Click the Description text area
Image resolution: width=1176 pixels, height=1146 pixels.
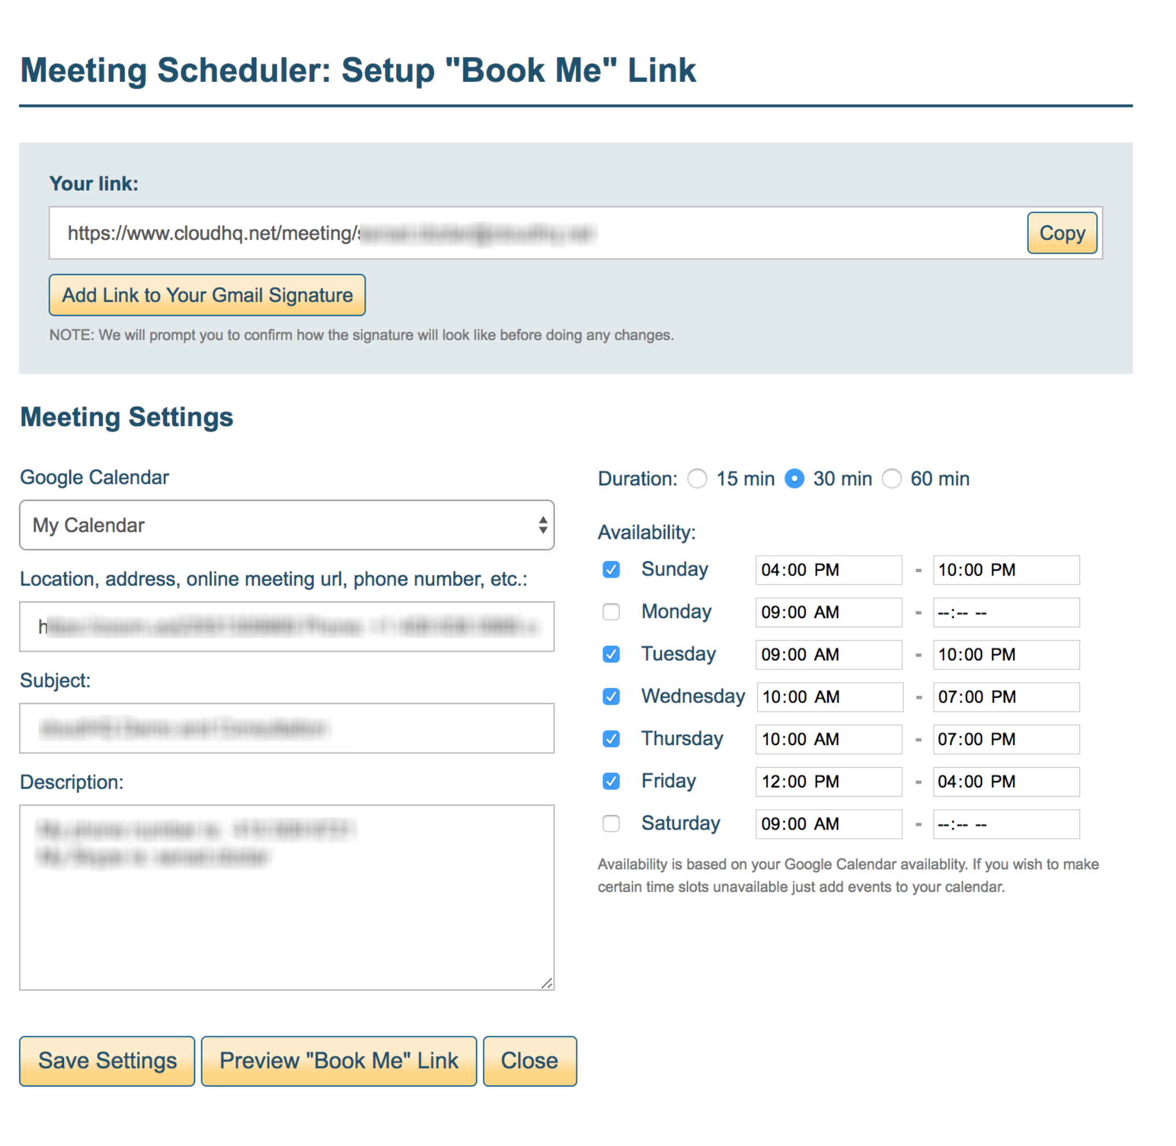click(x=286, y=897)
